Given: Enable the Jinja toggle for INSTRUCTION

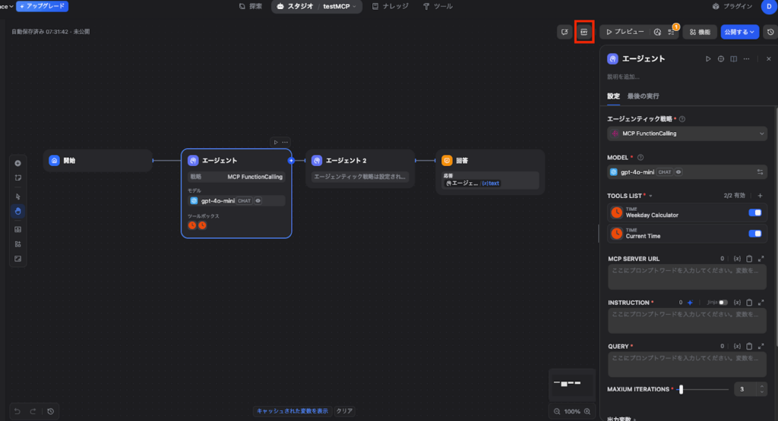Looking at the screenshot, I should click(x=723, y=303).
